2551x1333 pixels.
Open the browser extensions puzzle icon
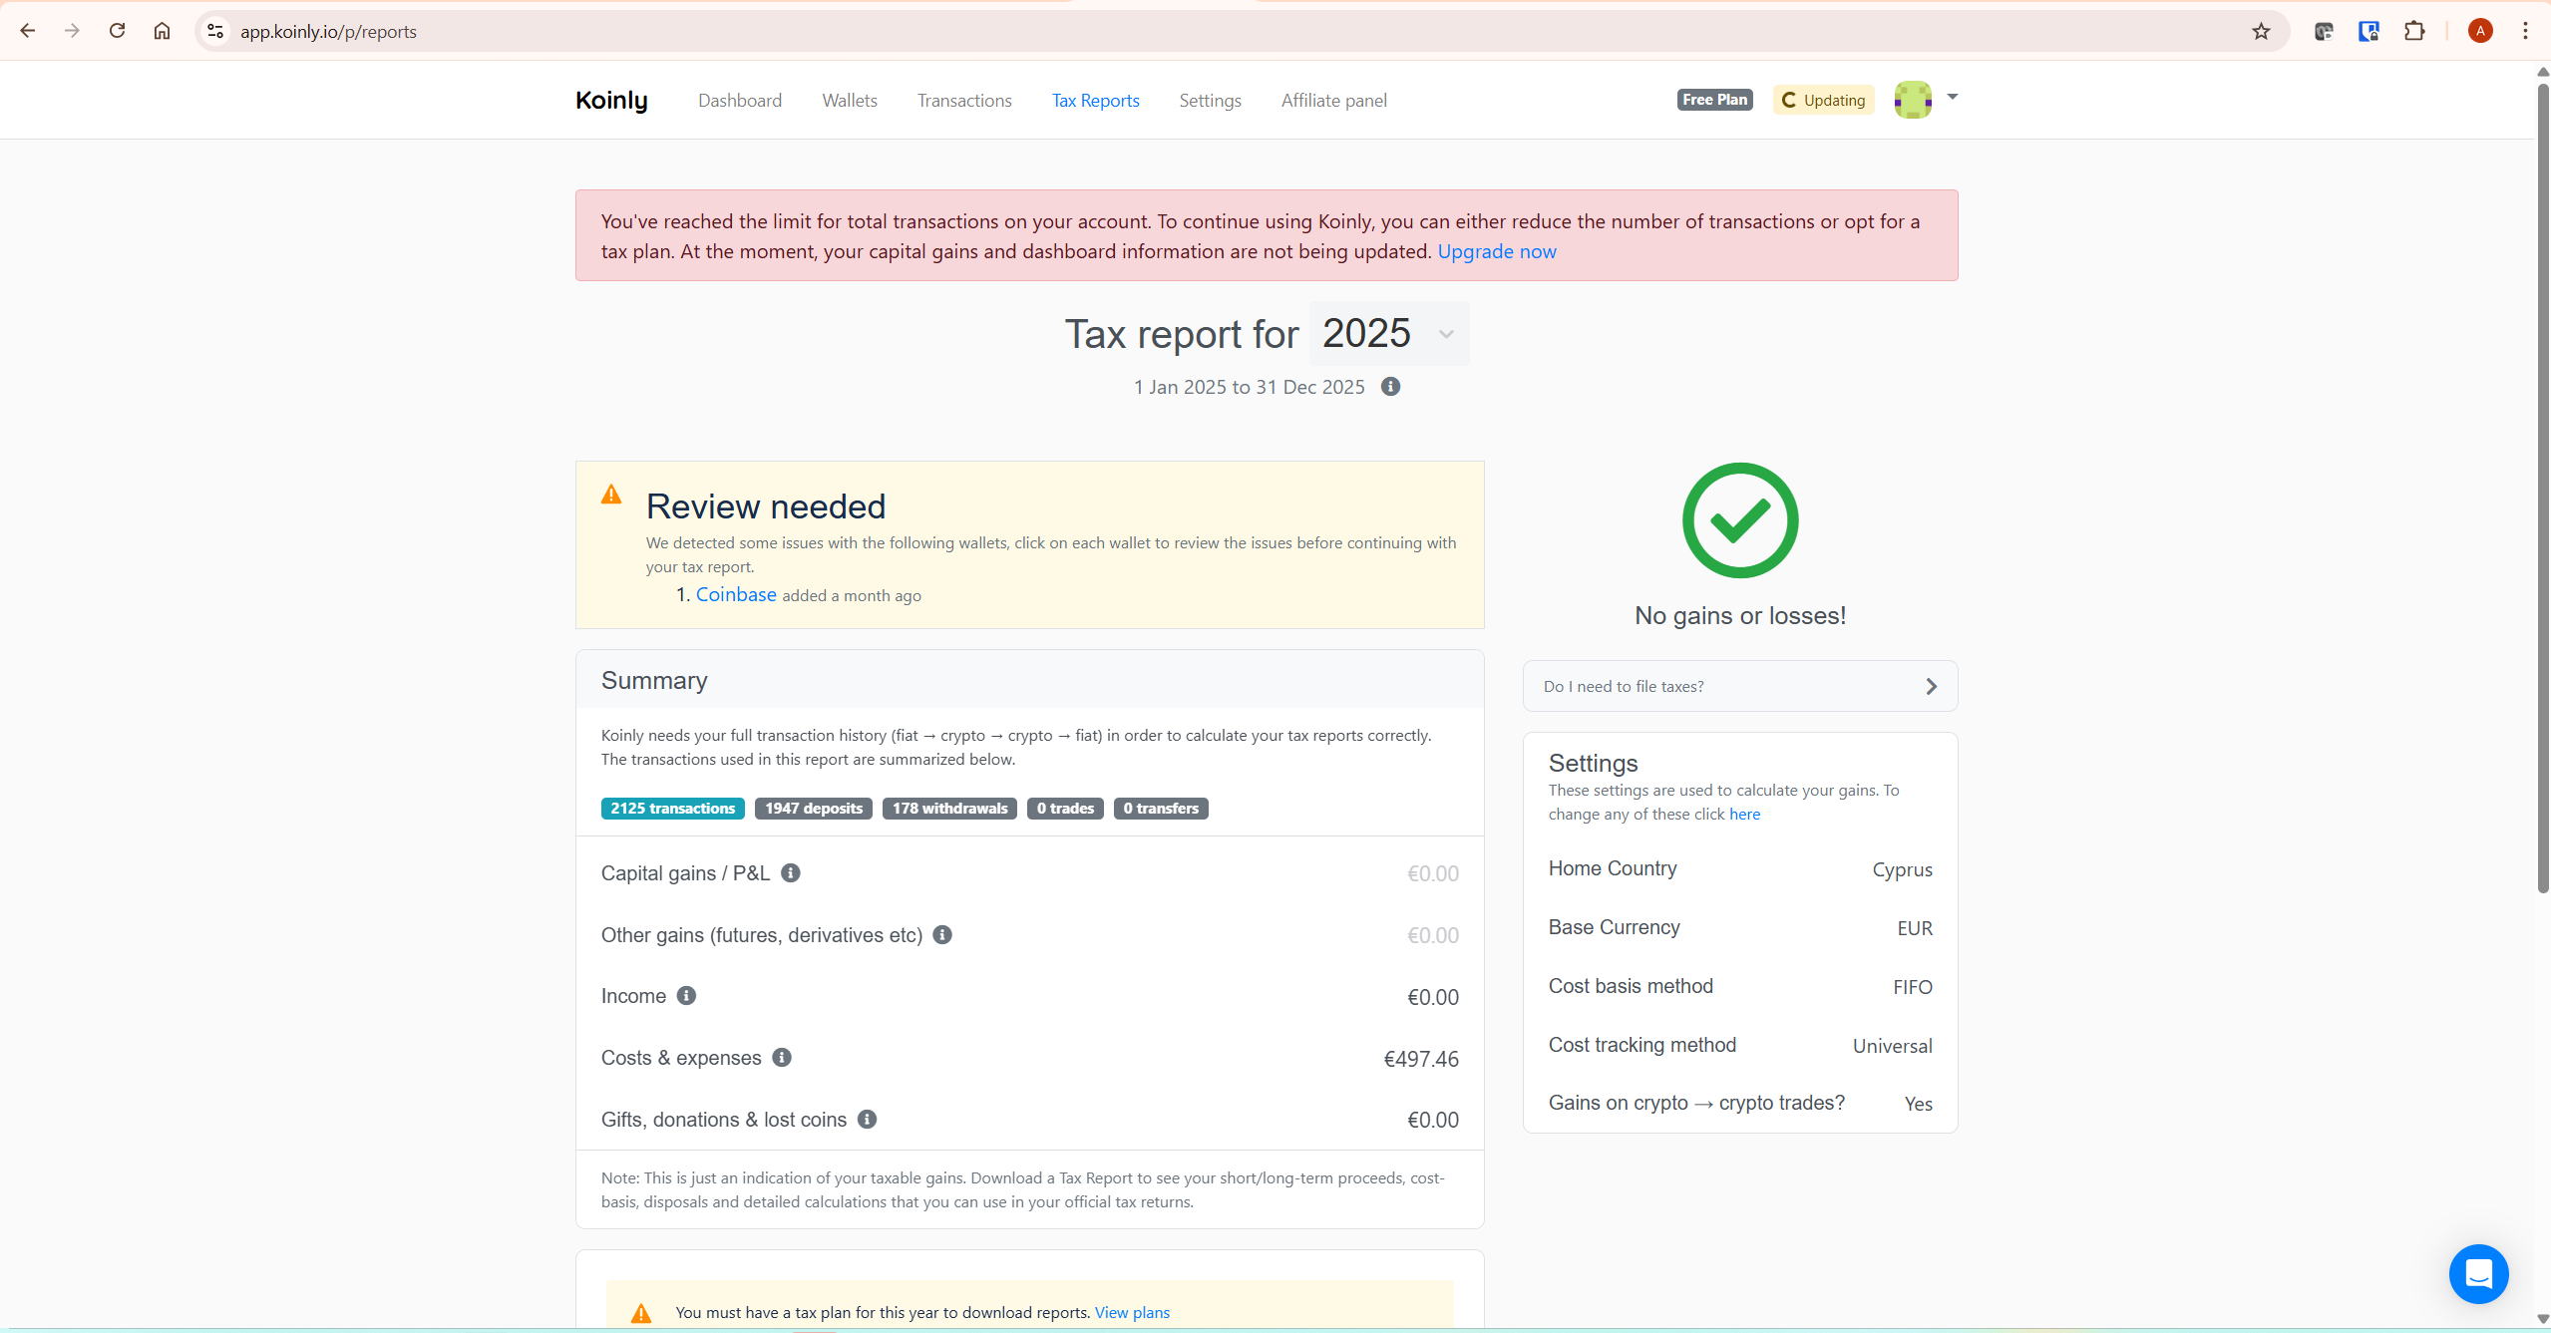[2415, 31]
